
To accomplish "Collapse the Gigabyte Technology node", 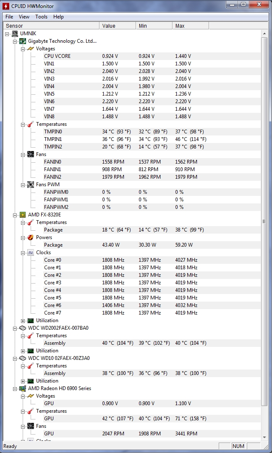I will click(x=15, y=41).
